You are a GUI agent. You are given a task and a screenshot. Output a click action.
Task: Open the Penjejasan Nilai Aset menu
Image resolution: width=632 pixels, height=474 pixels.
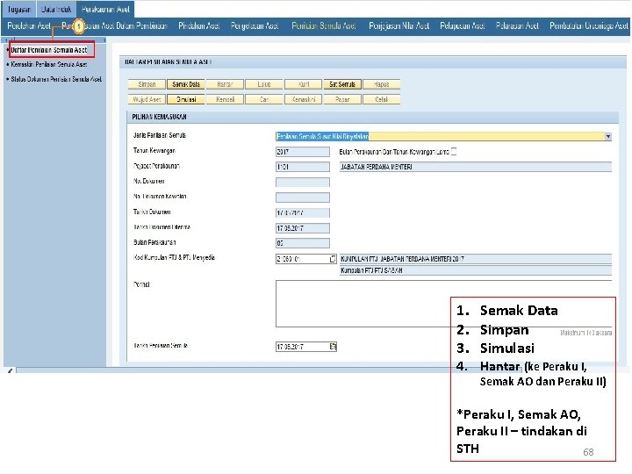[x=399, y=25]
